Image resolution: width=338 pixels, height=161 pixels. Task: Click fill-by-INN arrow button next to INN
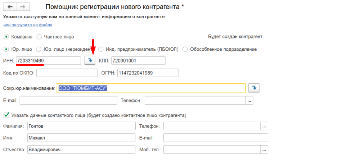tap(90, 61)
